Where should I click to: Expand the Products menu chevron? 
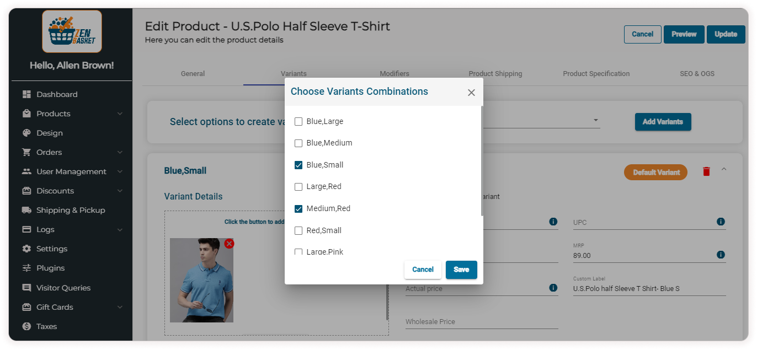pyautogui.click(x=120, y=114)
